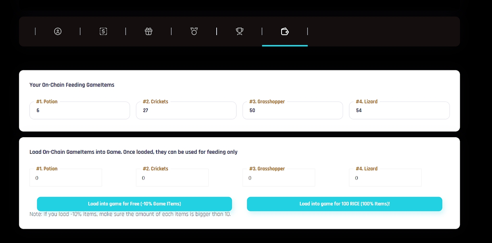Focus the Grasshopper load amount input

click(279, 178)
